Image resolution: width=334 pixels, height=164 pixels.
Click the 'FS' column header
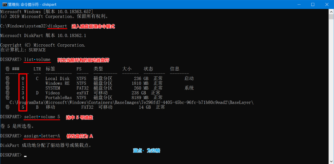[x=79, y=69]
